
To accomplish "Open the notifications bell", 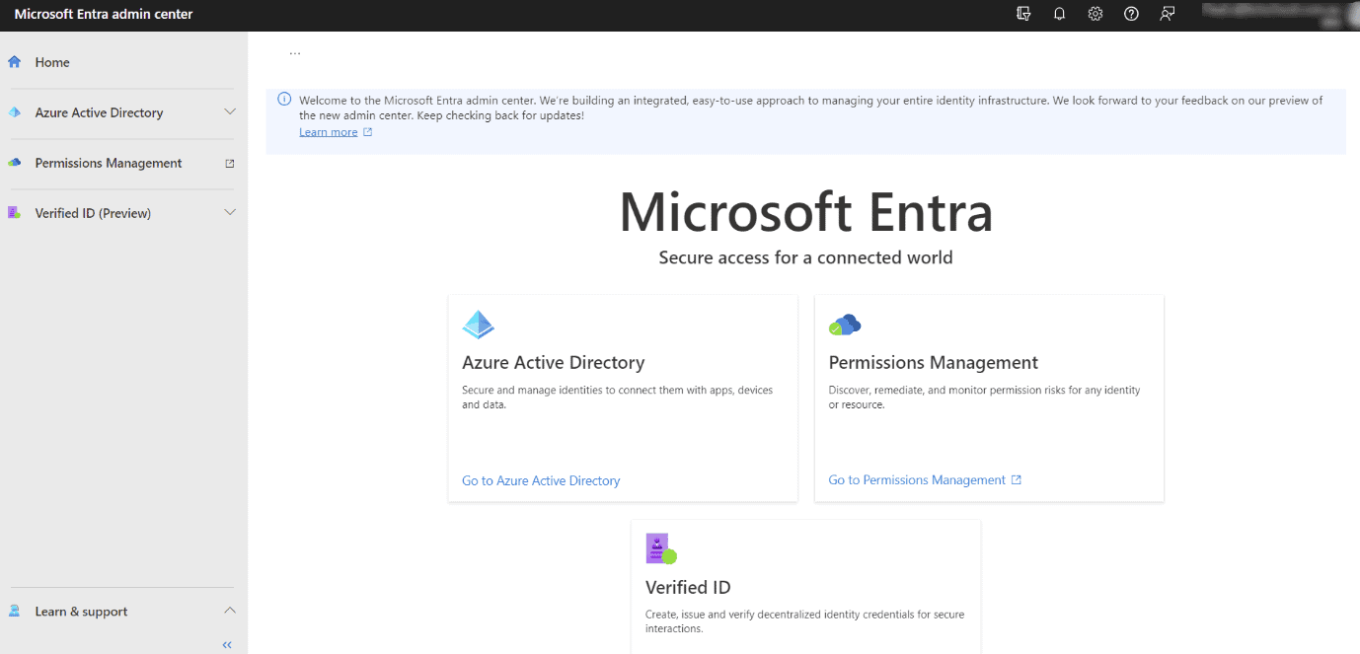I will pos(1059,14).
